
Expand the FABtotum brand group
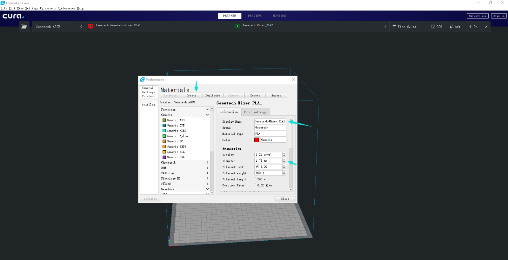click(207, 173)
